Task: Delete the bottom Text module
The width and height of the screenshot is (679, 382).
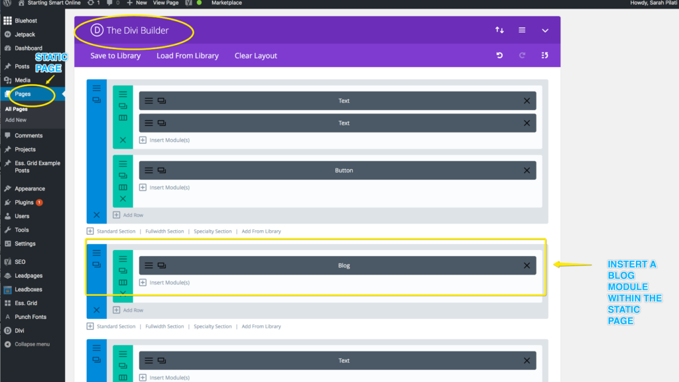Action: (526, 360)
